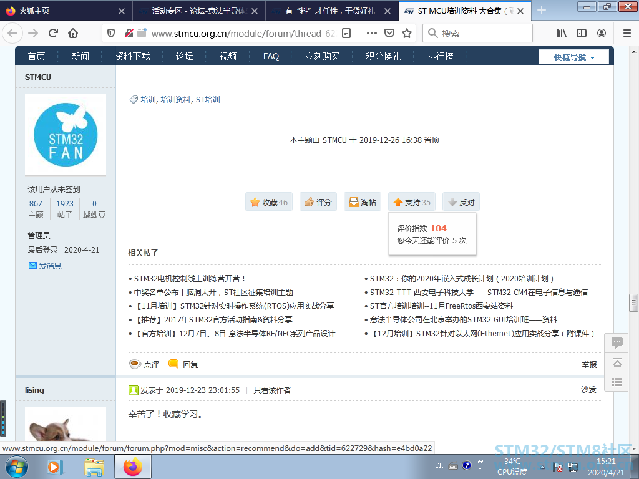Bookmark this page with star icon
This screenshot has width=639, height=479.
[407, 33]
